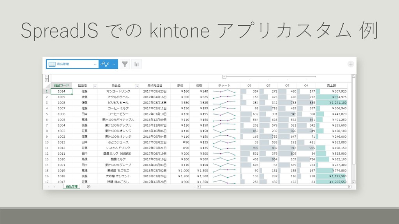The image size is (399, 224).
Task: Select the sparkline chart in row 1
Action: click(224, 91)
